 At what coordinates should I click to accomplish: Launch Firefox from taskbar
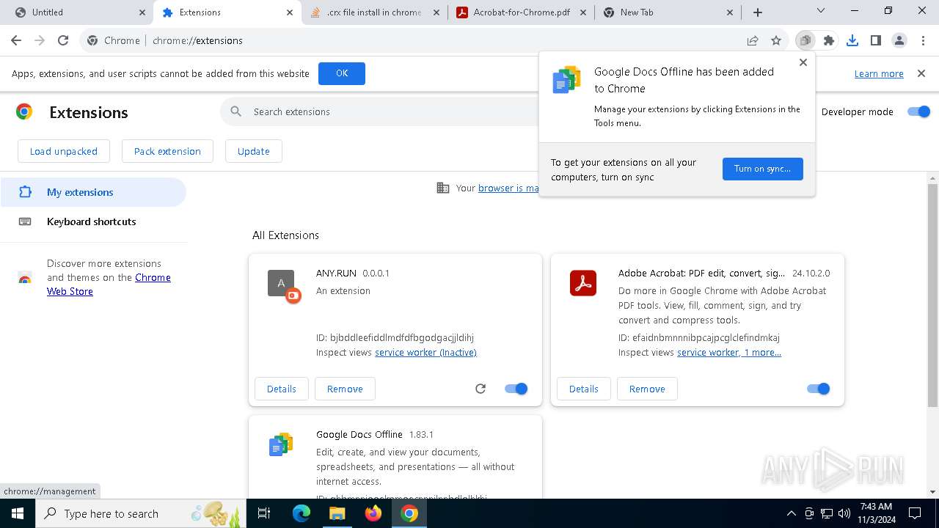[373, 513]
